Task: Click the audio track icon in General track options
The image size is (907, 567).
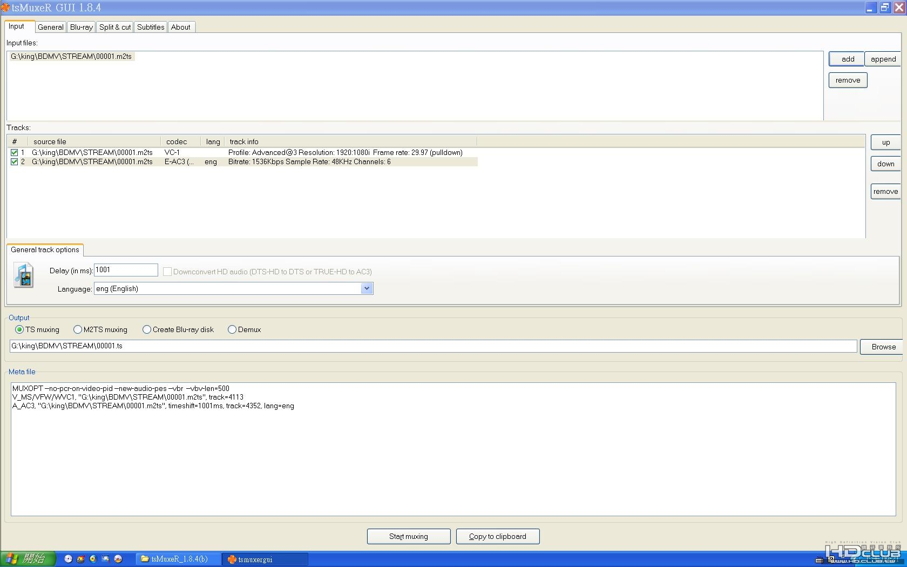Action: [23, 275]
